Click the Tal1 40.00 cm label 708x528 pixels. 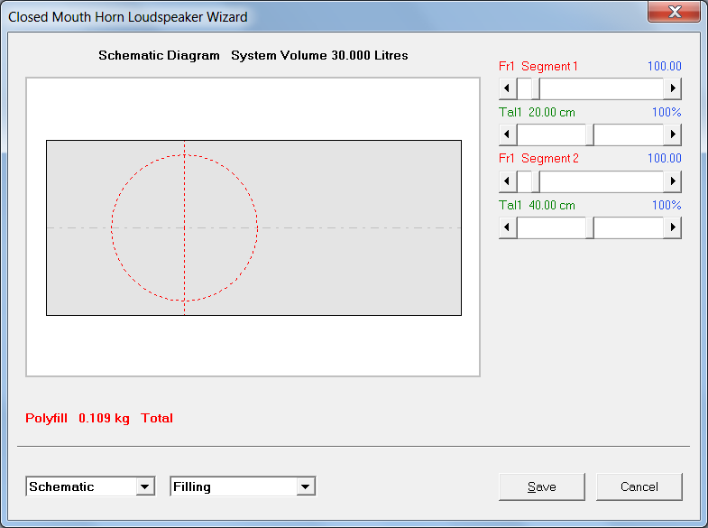pyautogui.click(x=537, y=206)
